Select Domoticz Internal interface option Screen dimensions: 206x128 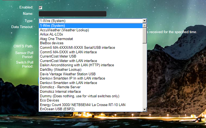point(91,91)
